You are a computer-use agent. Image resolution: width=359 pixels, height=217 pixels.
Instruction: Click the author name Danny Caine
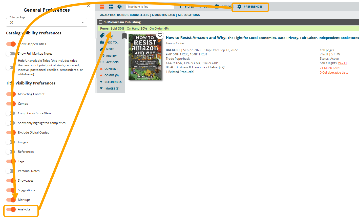[x=175, y=43]
